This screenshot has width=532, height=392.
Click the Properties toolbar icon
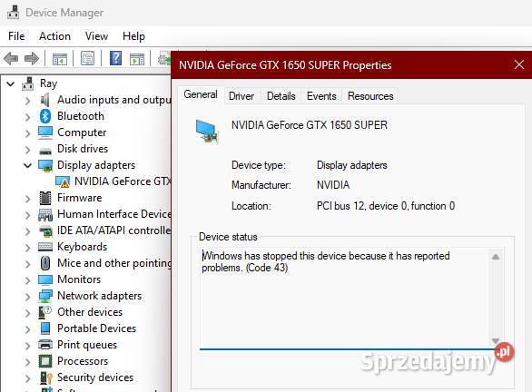point(87,58)
